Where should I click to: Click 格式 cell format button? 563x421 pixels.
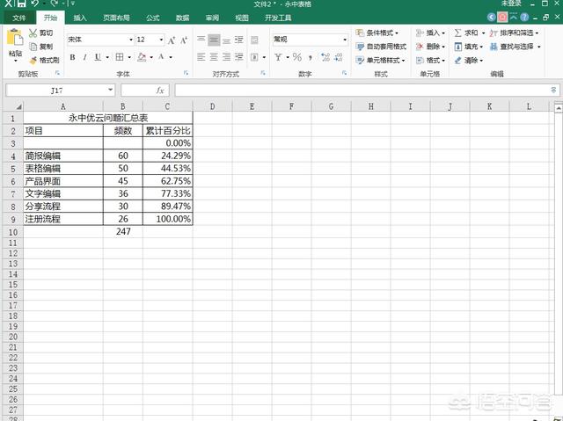pyautogui.click(x=430, y=61)
